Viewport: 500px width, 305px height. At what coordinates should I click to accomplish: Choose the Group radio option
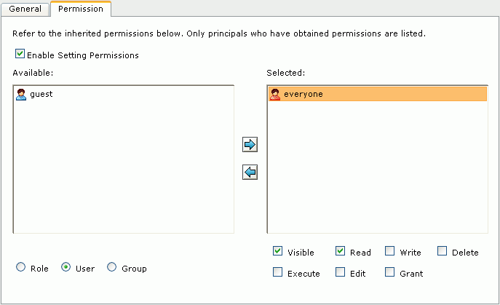click(x=111, y=267)
